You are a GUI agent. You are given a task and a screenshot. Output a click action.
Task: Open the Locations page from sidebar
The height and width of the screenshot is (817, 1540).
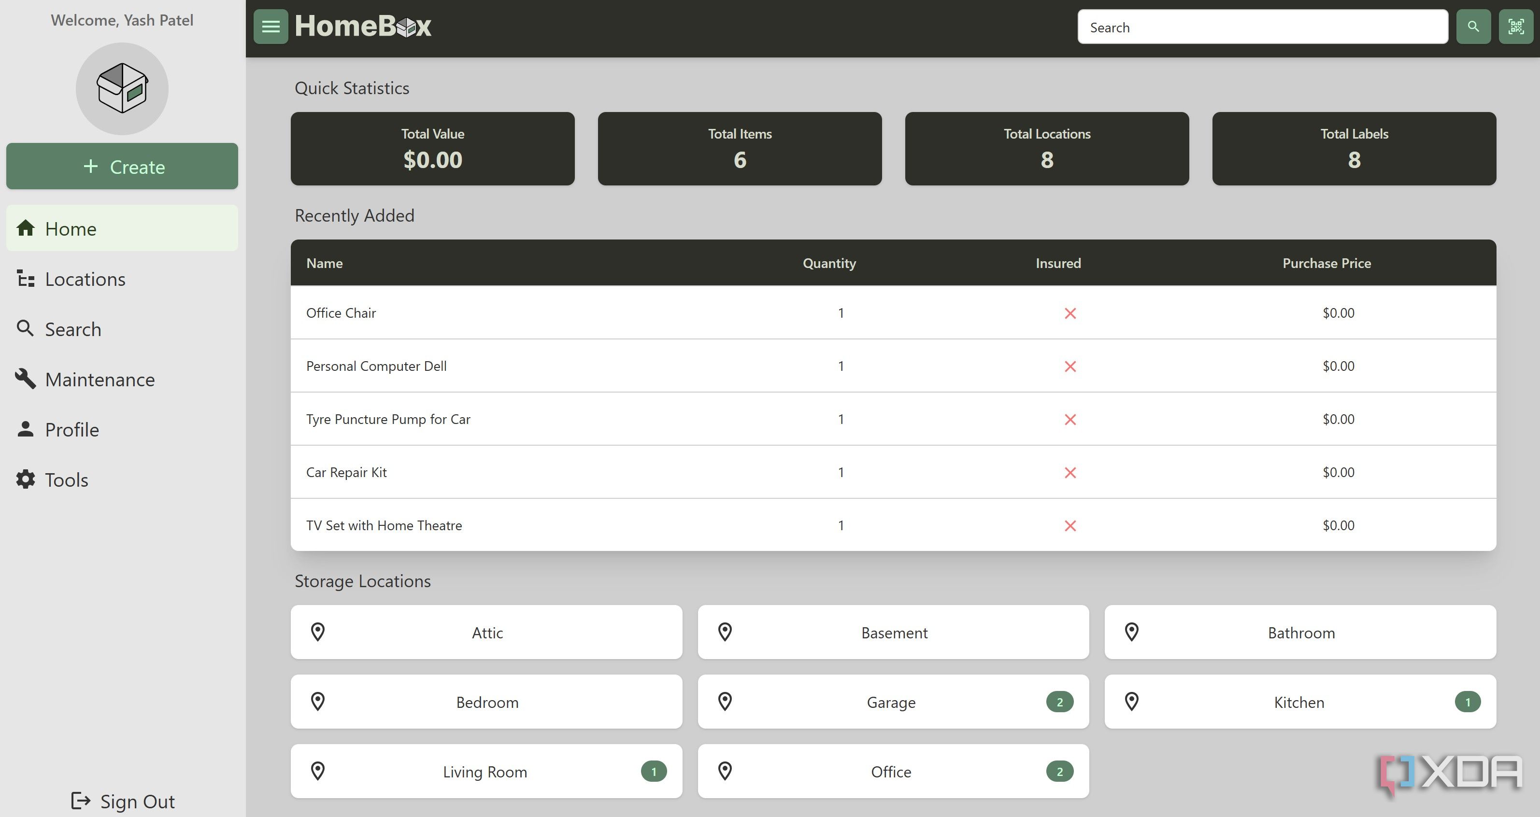click(122, 279)
